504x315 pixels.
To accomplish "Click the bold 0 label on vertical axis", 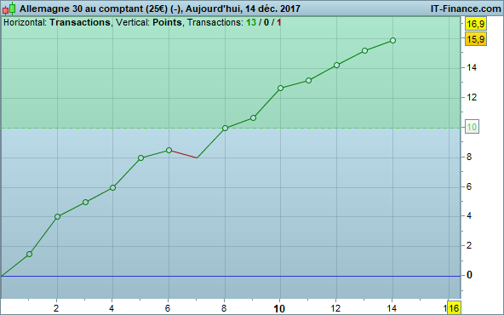I will [x=469, y=275].
